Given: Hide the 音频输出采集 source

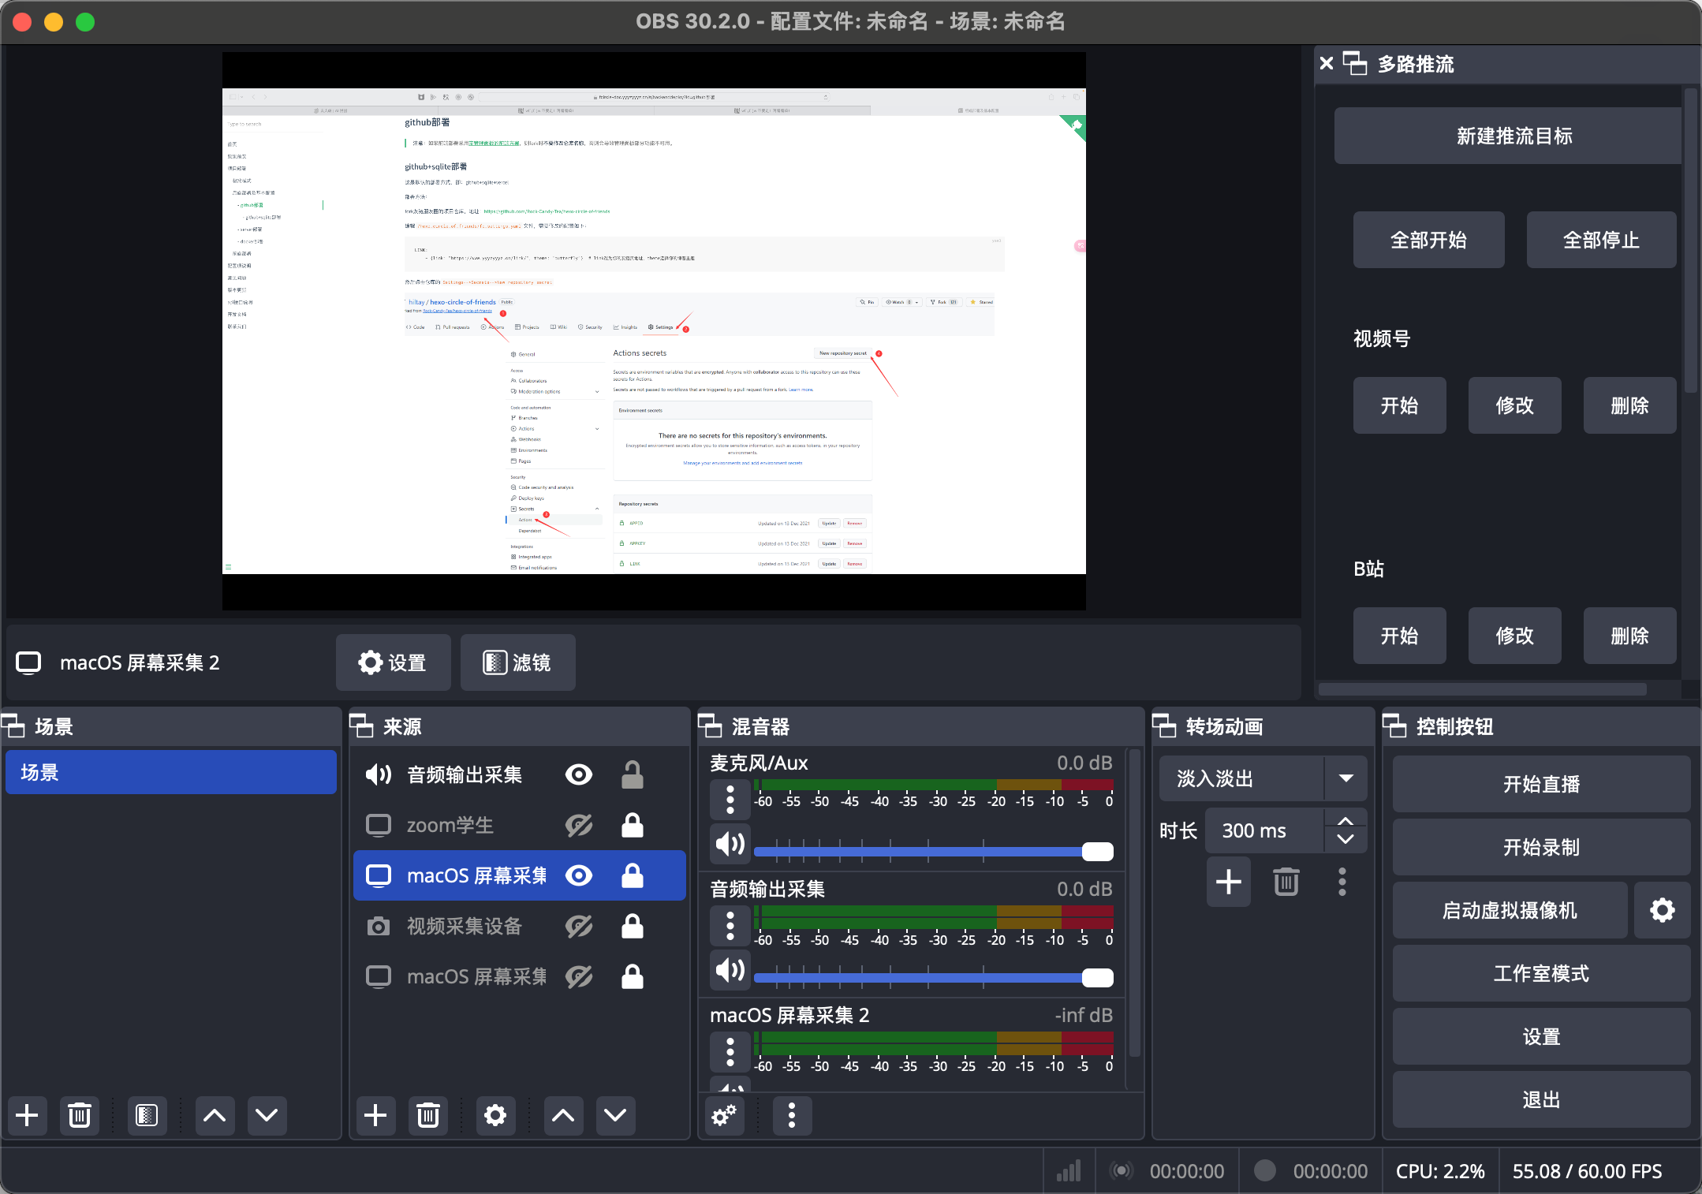Looking at the screenshot, I should tap(579, 774).
